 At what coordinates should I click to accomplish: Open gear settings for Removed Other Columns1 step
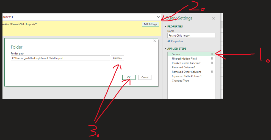(212, 72)
